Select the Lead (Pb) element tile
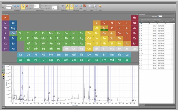Image resolution: width=178 pixels, height=110 pixels. 104,44
